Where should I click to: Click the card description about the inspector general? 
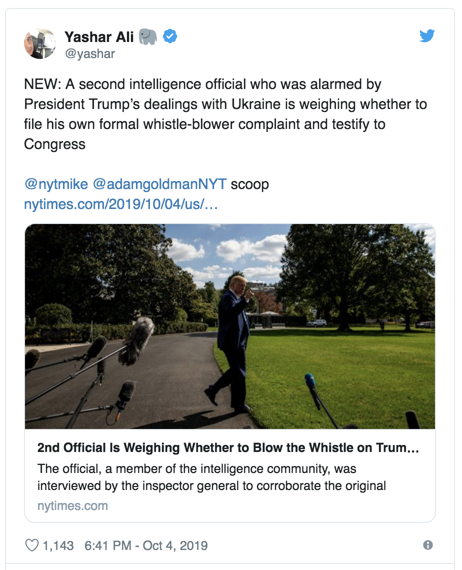coord(211,477)
